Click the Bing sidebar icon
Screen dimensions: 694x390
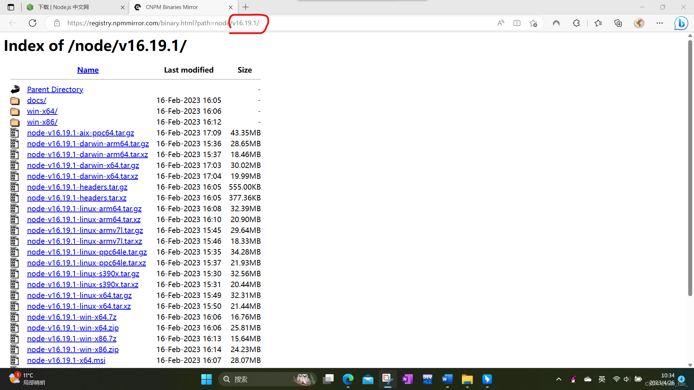pyautogui.click(x=681, y=23)
